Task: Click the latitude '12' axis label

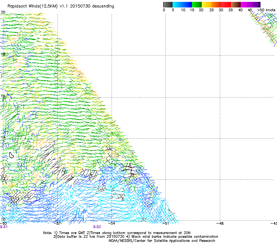Action: pyautogui.click(x=3, y=179)
